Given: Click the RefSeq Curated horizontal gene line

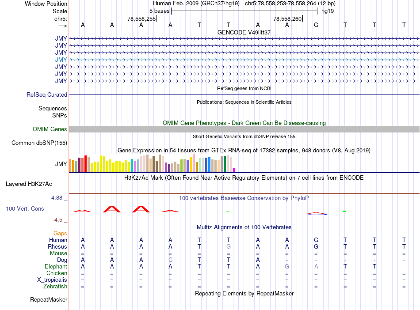Looking at the screenshot, I should [244, 95].
